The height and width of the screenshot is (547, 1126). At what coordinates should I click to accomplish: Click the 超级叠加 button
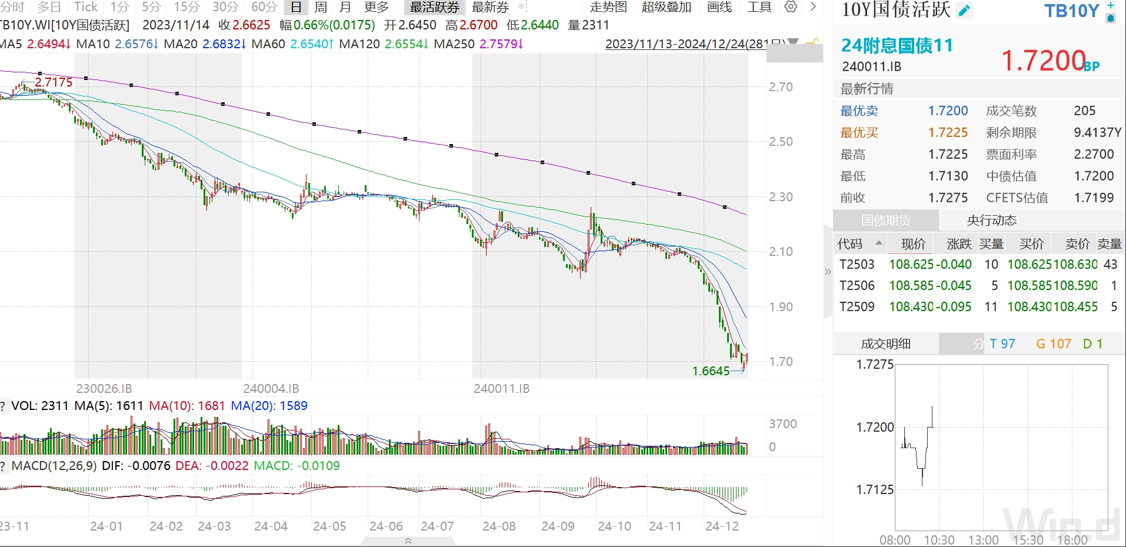point(666,7)
